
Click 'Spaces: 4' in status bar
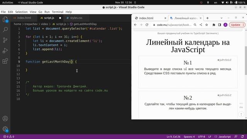(x=189, y=137)
